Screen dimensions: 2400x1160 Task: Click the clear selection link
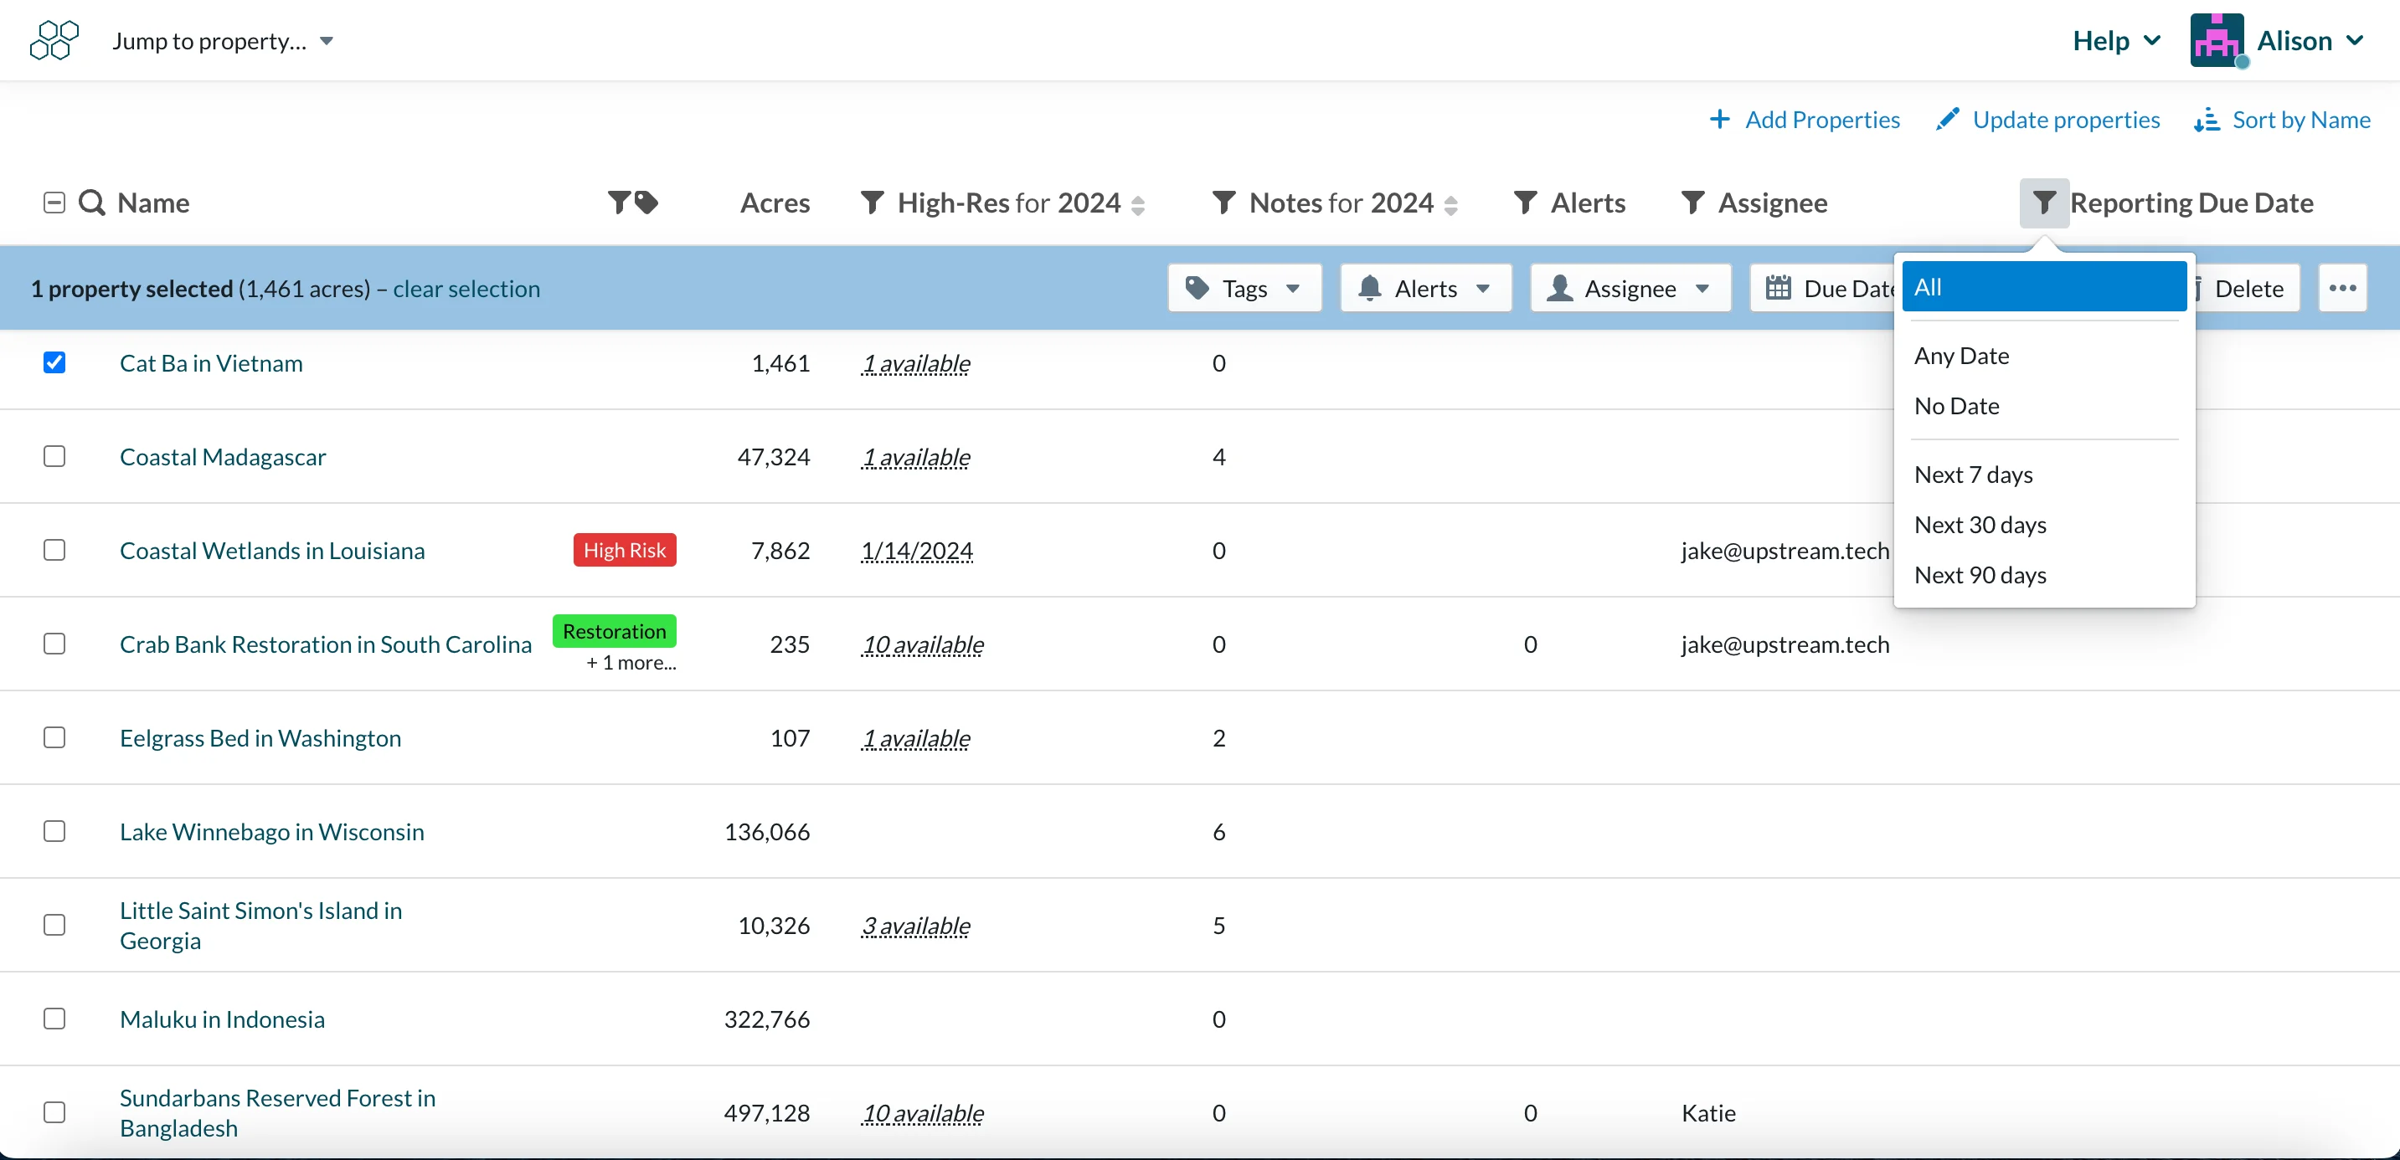coord(466,289)
